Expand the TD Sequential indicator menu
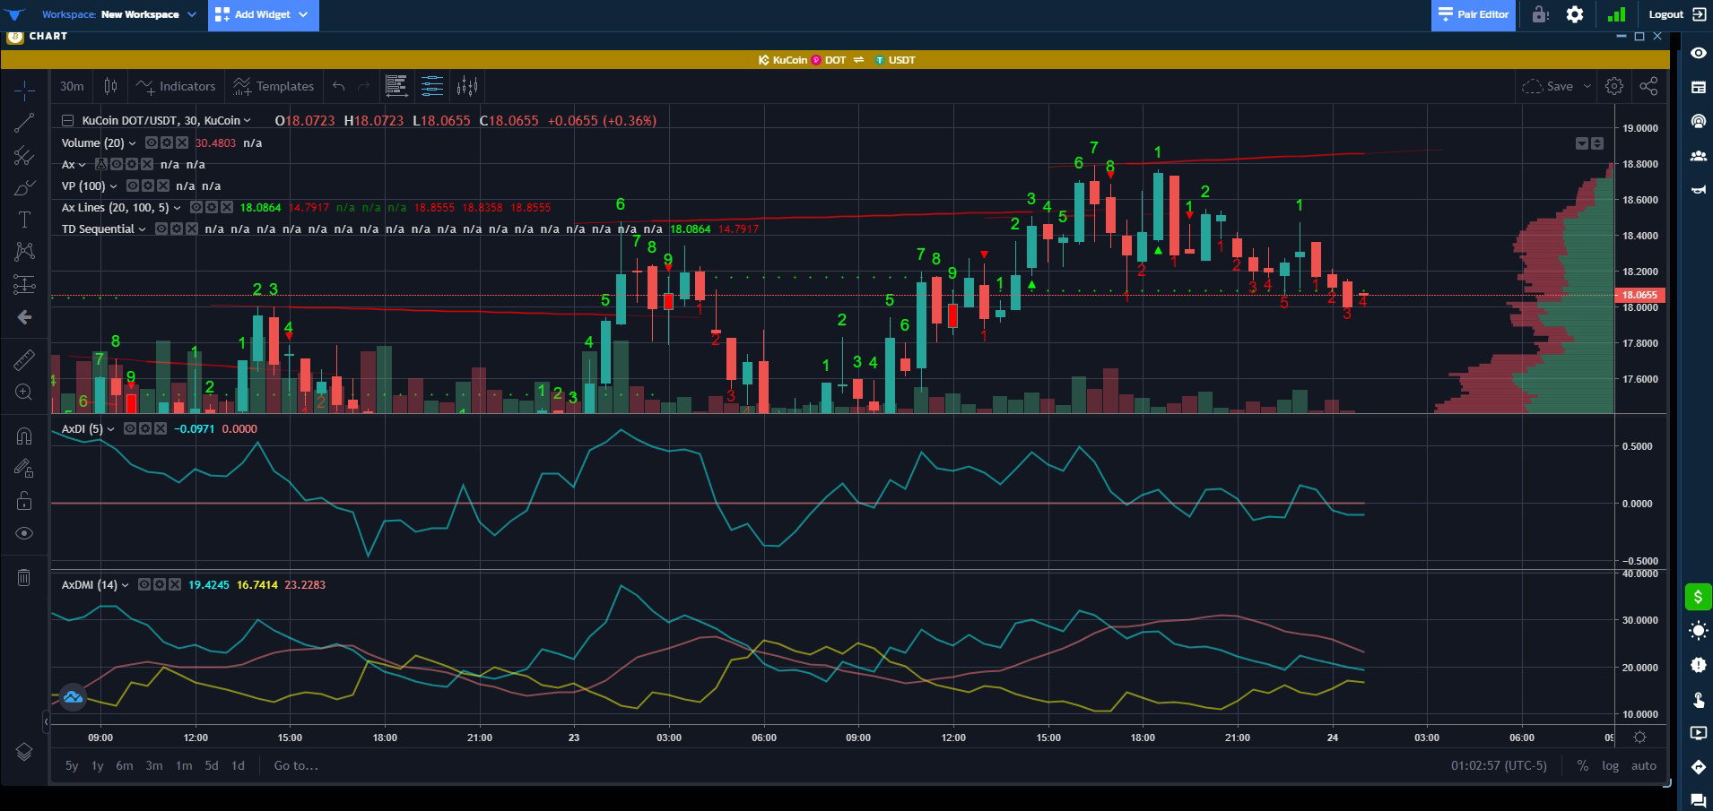The height and width of the screenshot is (811, 1713). [142, 229]
